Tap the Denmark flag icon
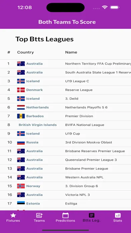 click(21, 90)
